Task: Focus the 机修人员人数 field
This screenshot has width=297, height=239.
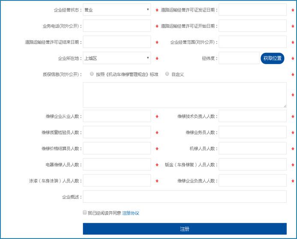Action: 252,148
